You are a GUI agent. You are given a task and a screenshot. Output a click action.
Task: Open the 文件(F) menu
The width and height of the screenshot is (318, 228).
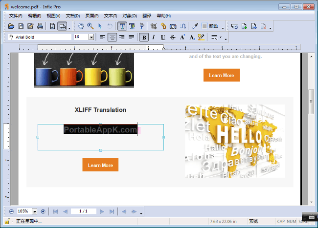(16, 16)
